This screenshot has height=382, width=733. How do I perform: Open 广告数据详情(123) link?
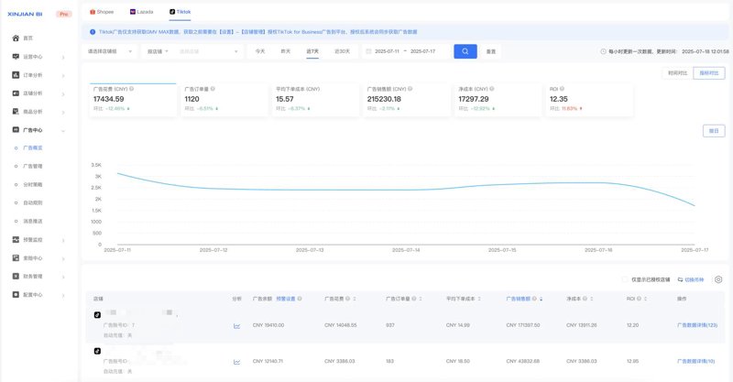697,325
